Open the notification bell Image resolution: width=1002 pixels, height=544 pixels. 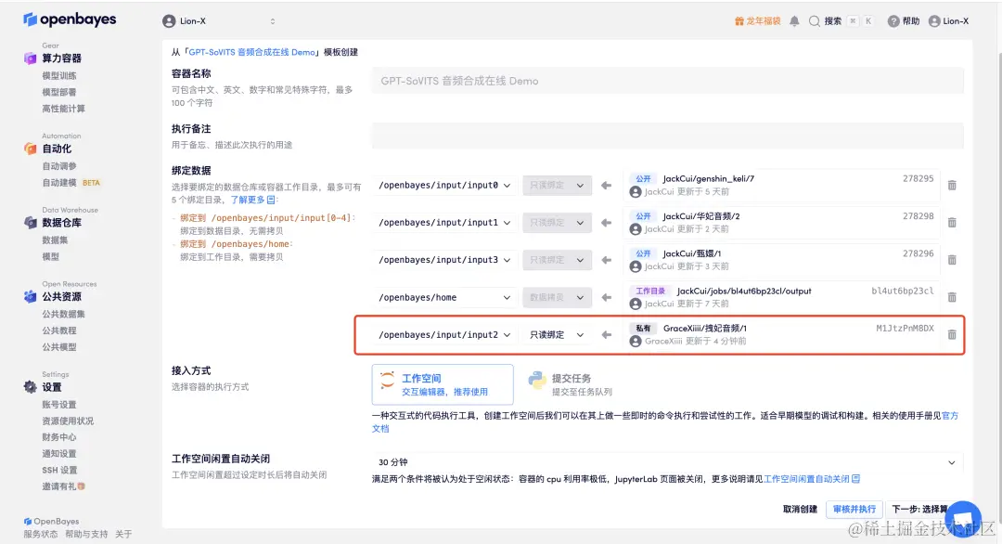coord(794,21)
